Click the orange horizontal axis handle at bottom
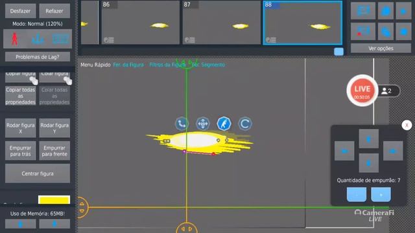 click(x=187, y=228)
